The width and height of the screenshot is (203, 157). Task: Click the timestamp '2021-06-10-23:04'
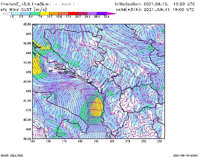(x=185, y=155)
